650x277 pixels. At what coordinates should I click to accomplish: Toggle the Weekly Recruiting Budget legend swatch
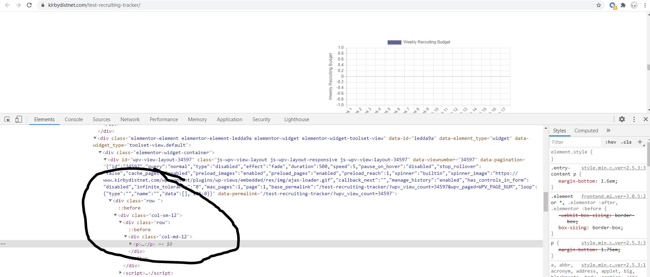click(394, 42)
